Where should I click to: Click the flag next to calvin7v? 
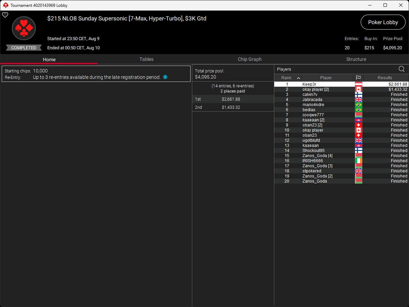(x=359, y=95)
